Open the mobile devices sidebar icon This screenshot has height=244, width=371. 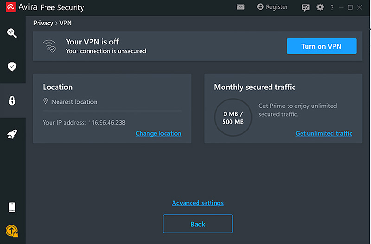(12, 207)
